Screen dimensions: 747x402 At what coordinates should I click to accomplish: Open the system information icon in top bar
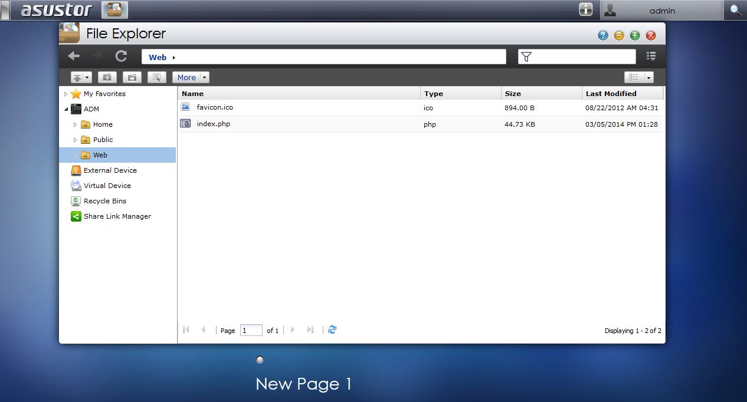(585, 10)
